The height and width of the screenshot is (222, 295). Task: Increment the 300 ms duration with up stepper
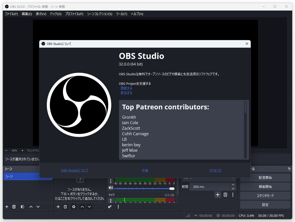pos(233,185)
